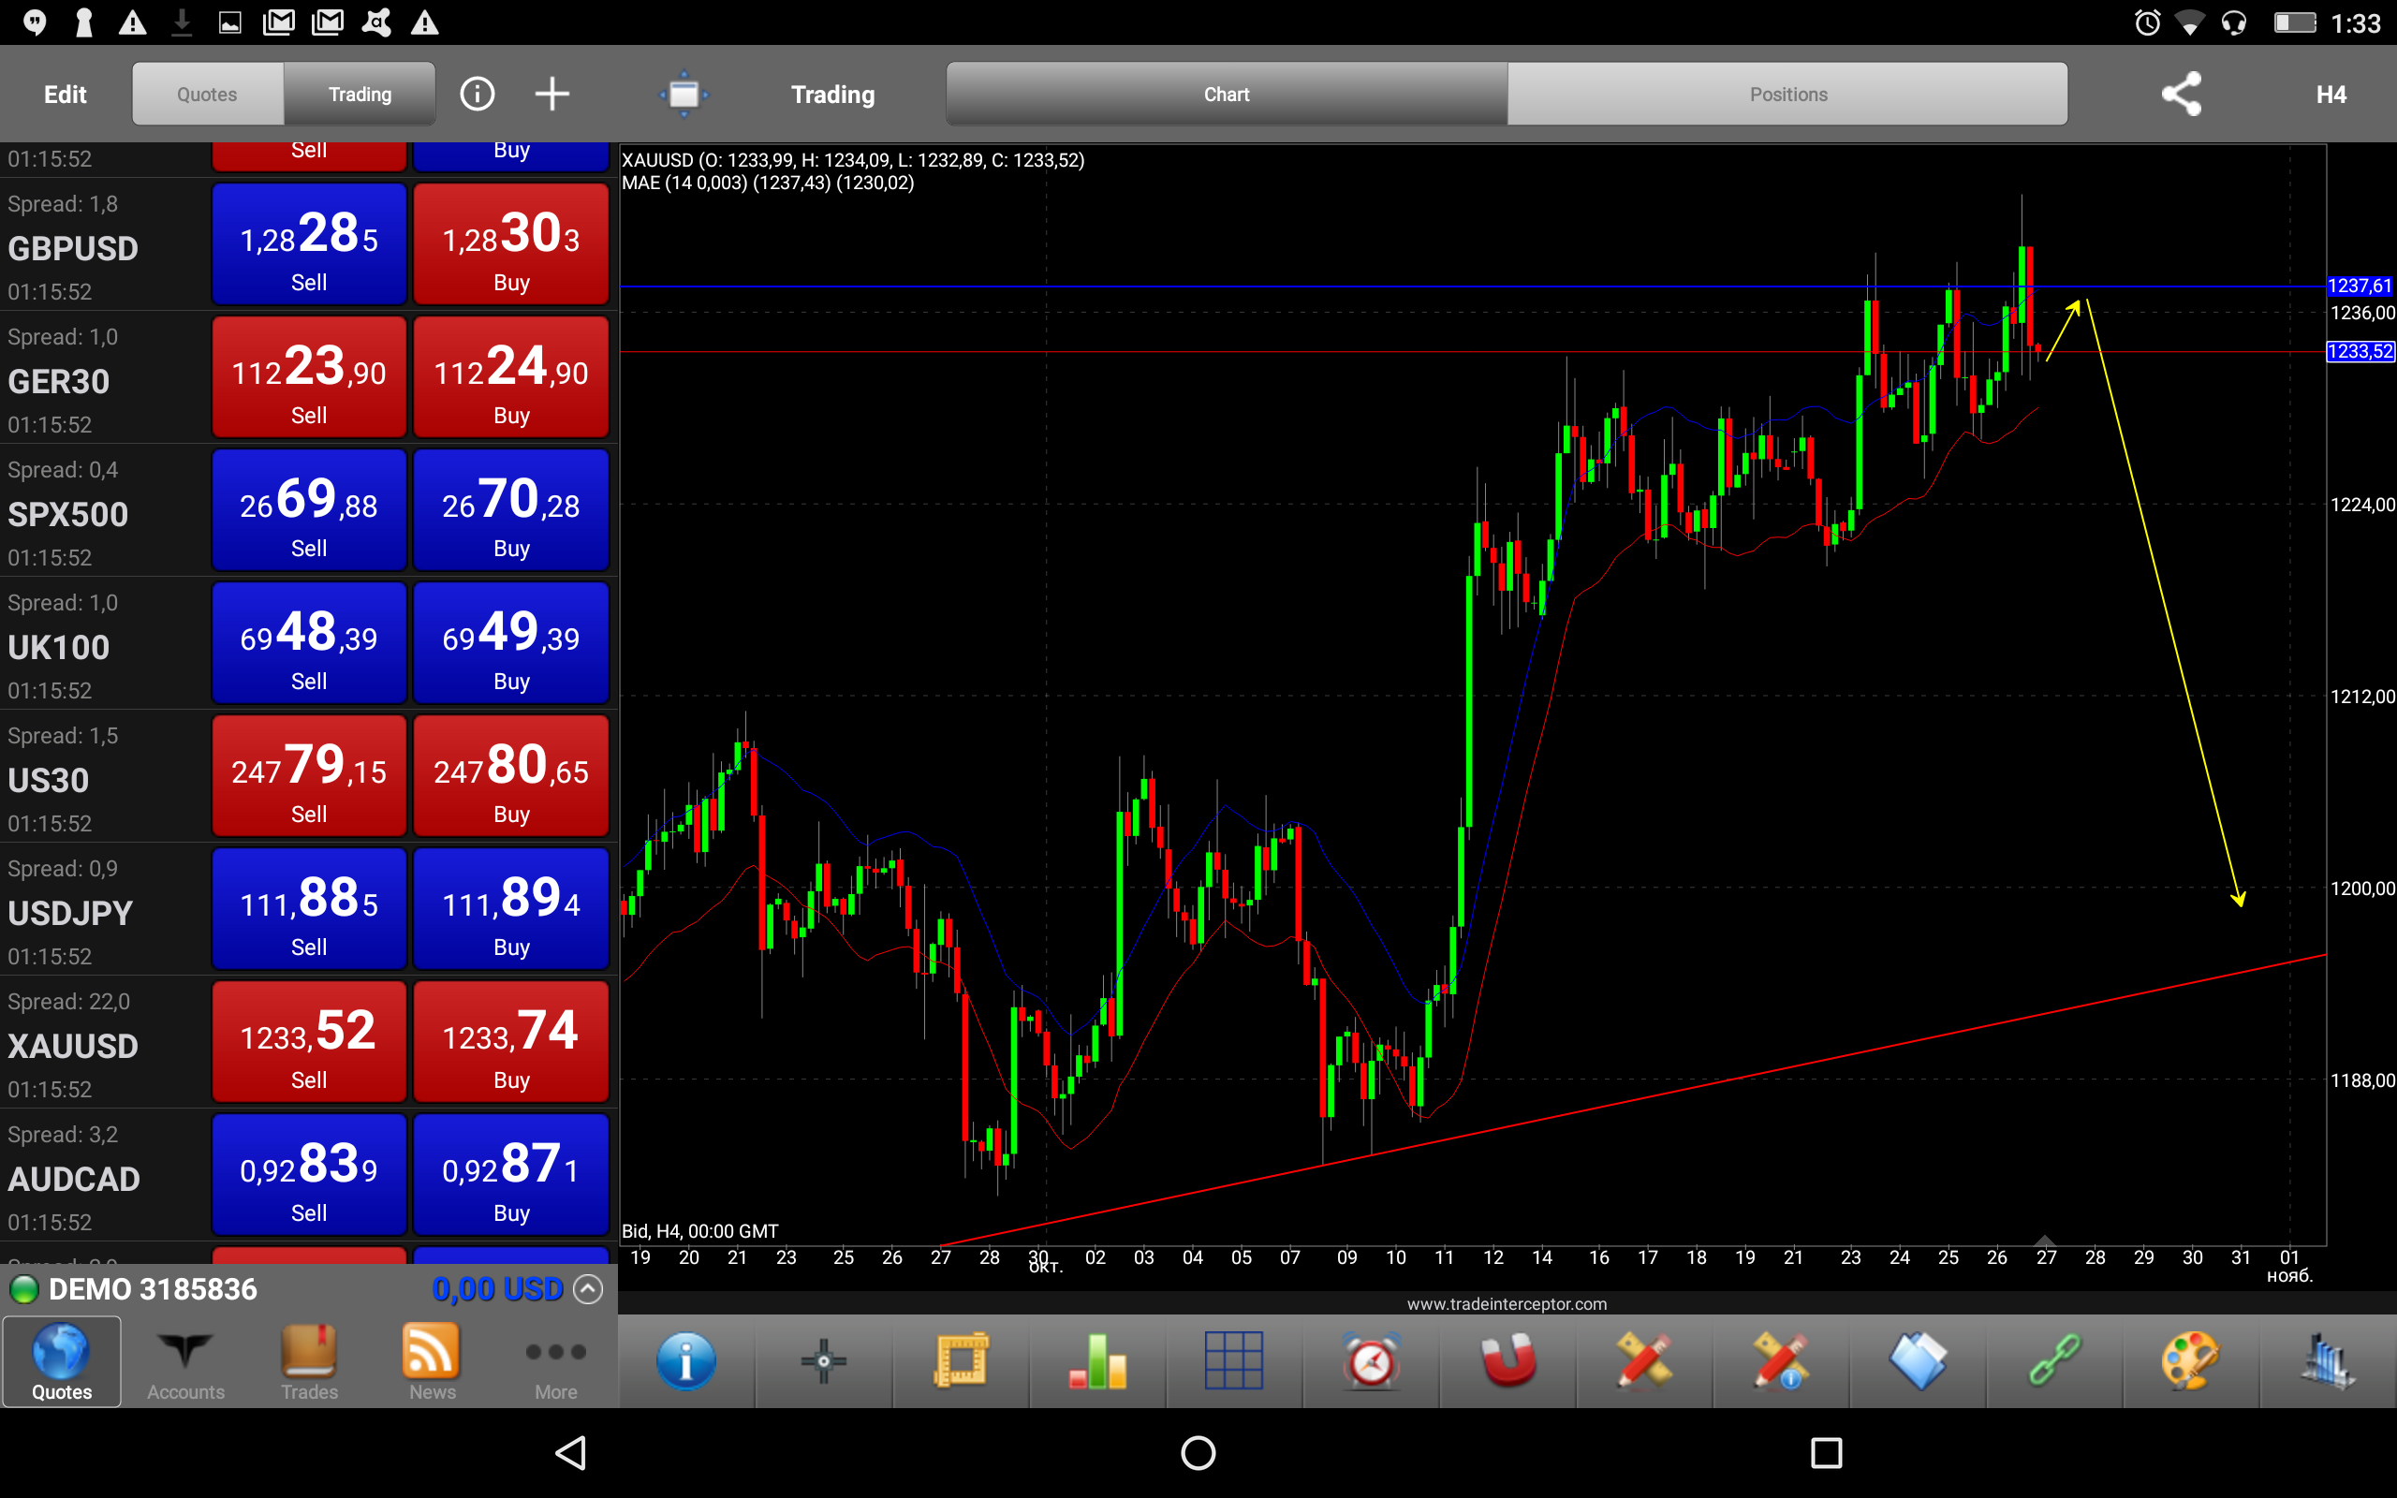
Task: Click the Edit button
Action: point(66,95)
